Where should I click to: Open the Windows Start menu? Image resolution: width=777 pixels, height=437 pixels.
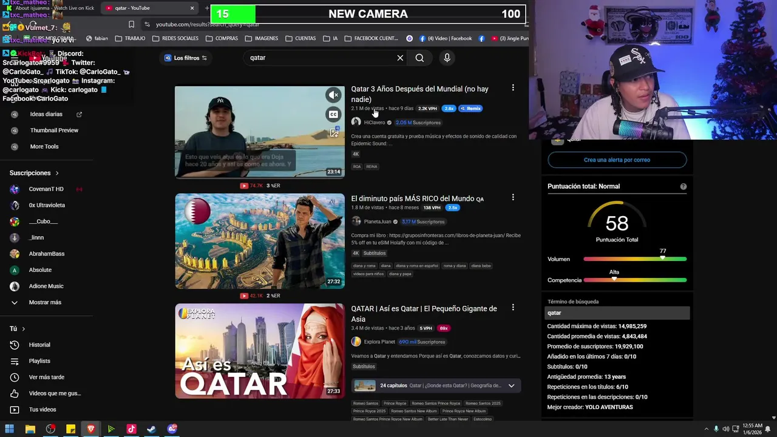point(10,429)
